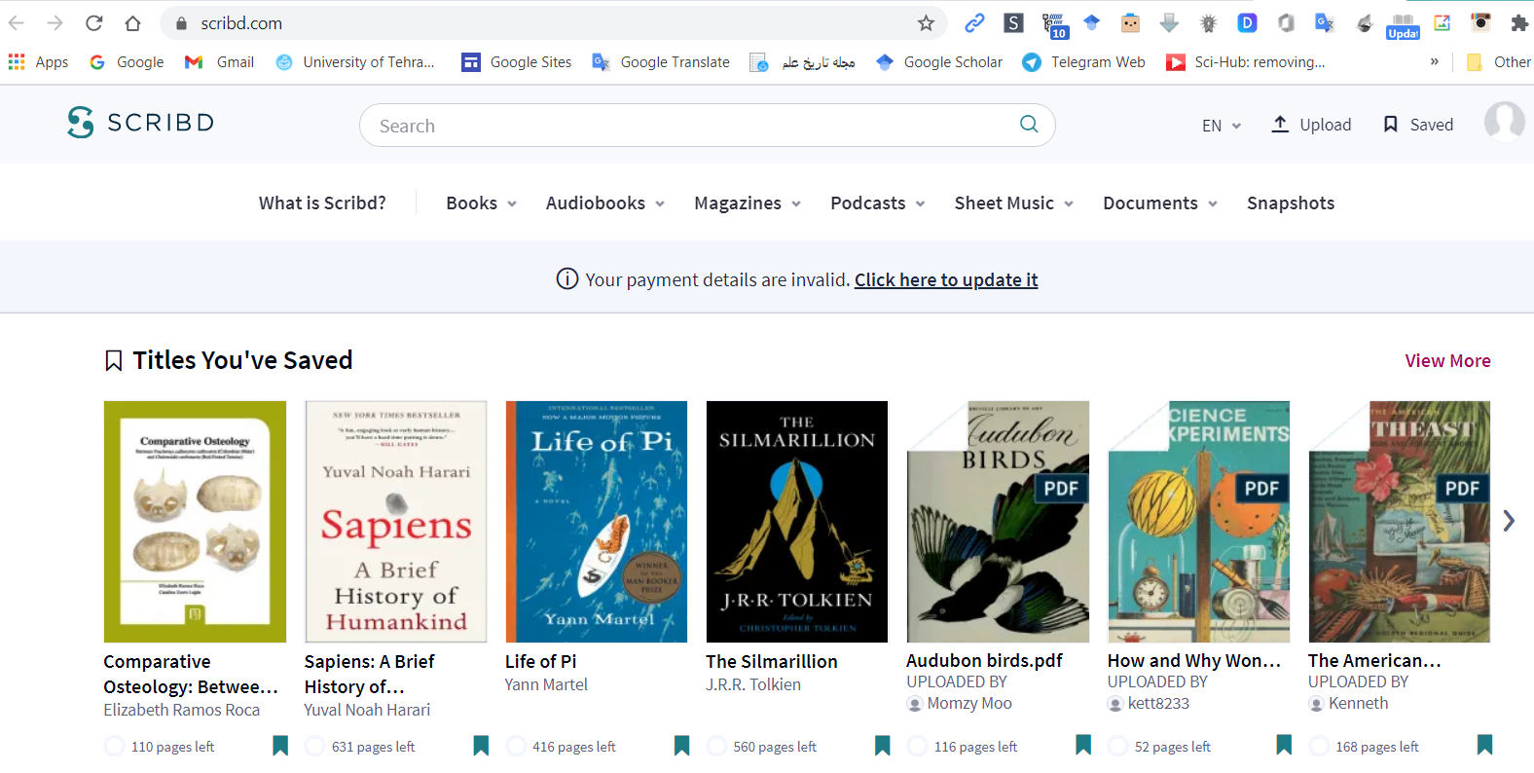Open the Chrome extensions puzzle icon
This screenshot has width=1534, height=773.
coord(1518,22)
